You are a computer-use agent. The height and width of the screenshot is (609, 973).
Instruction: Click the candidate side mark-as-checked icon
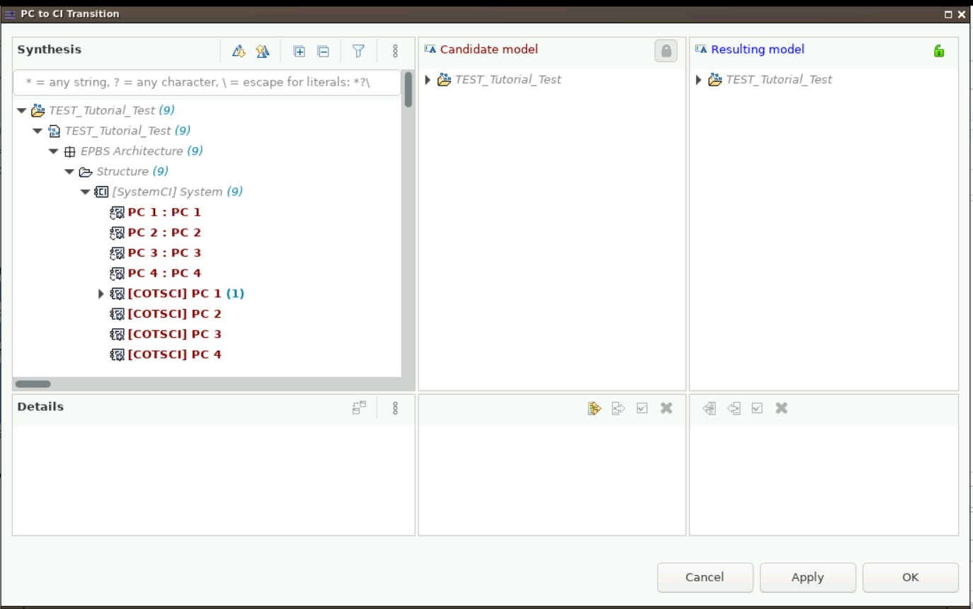(642, 408)
